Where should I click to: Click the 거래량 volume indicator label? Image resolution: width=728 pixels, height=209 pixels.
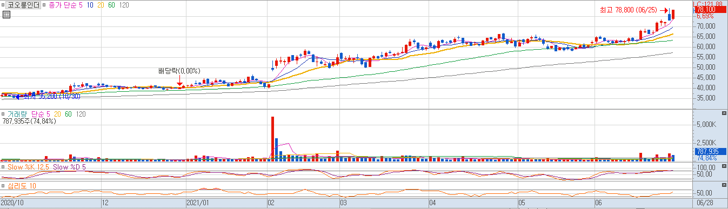[x=18, y=114]
